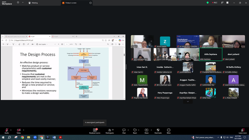The height and width of the screenshot is (140, 249).
Task: Click the meeting info icon near Workplace
Action: [x=18, y=3]
